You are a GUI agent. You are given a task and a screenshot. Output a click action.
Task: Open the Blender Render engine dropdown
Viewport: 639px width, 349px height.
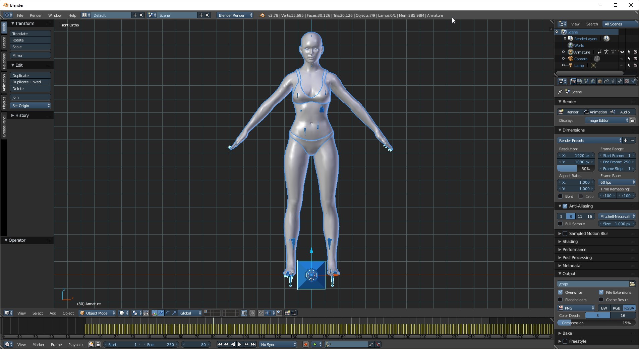tap(235, 15)
